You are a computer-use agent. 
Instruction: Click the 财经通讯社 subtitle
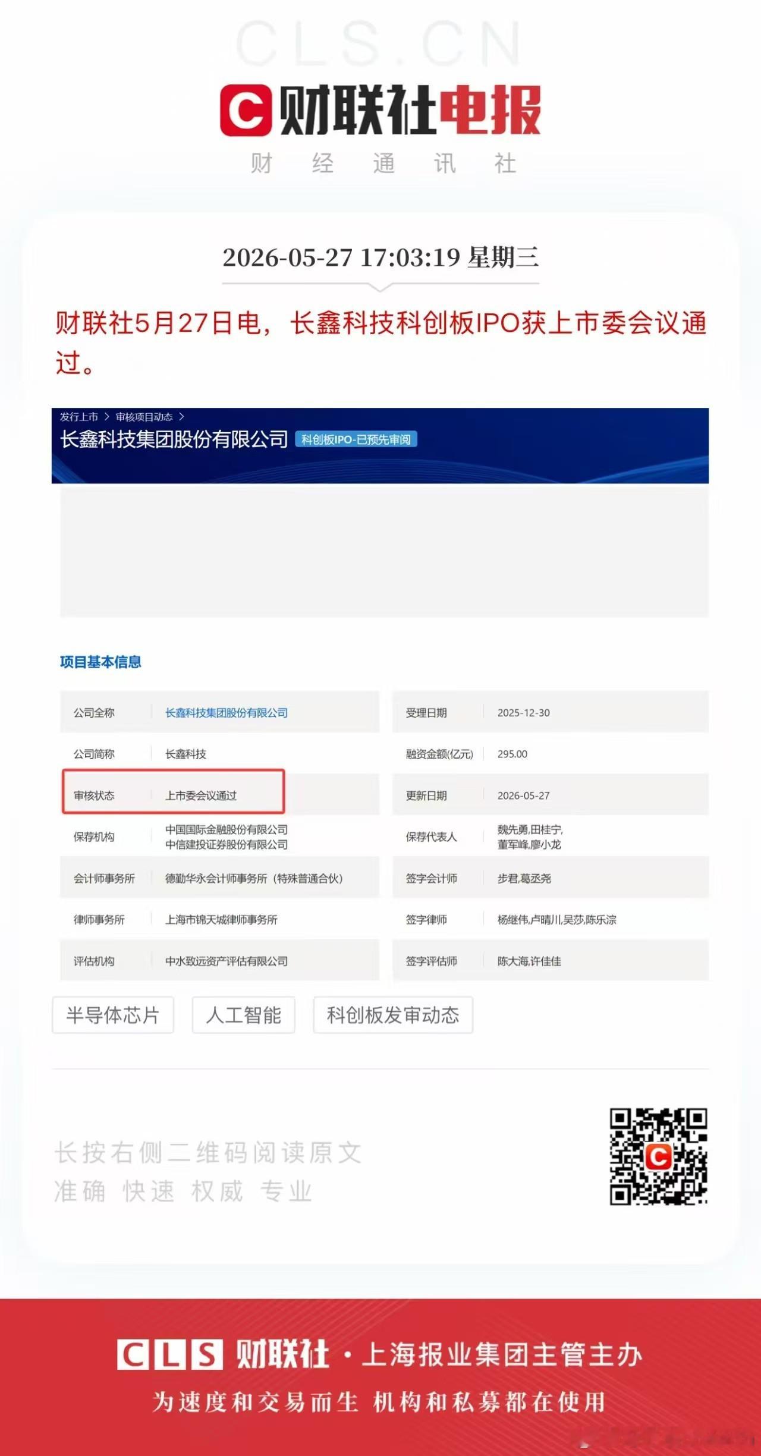[x=383, y=163]
